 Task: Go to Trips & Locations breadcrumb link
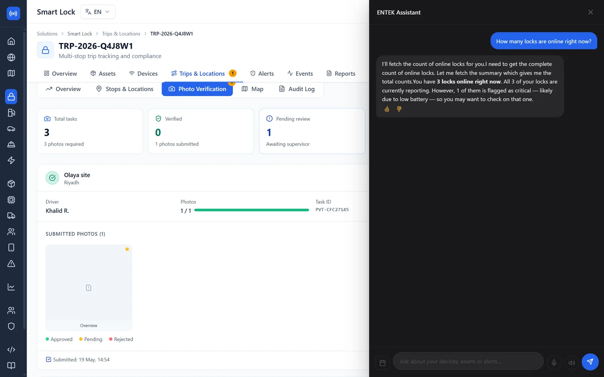pyautogui.click(x=121, y=34)
